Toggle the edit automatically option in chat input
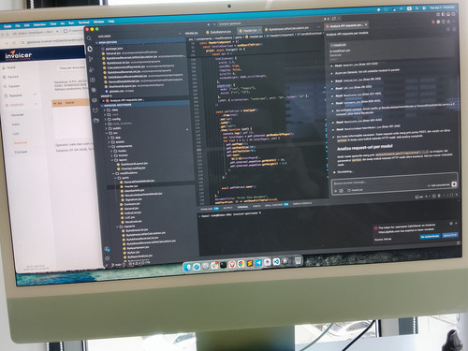 pyautogui.click(x=440, y=185)
